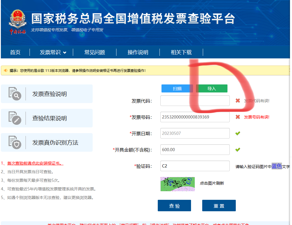Click the red X beside 发票代码 field
The image size is (292, 225).
[x=238, y=101]
